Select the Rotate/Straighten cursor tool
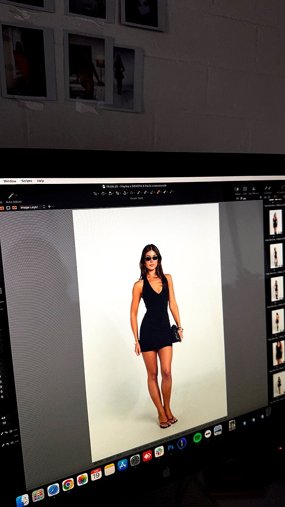Image resolution: width=285 pixels, height=507 pixels. (x=125, y=193)
